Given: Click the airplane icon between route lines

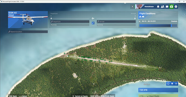Looking at the screenshot, I should point(93,18).
